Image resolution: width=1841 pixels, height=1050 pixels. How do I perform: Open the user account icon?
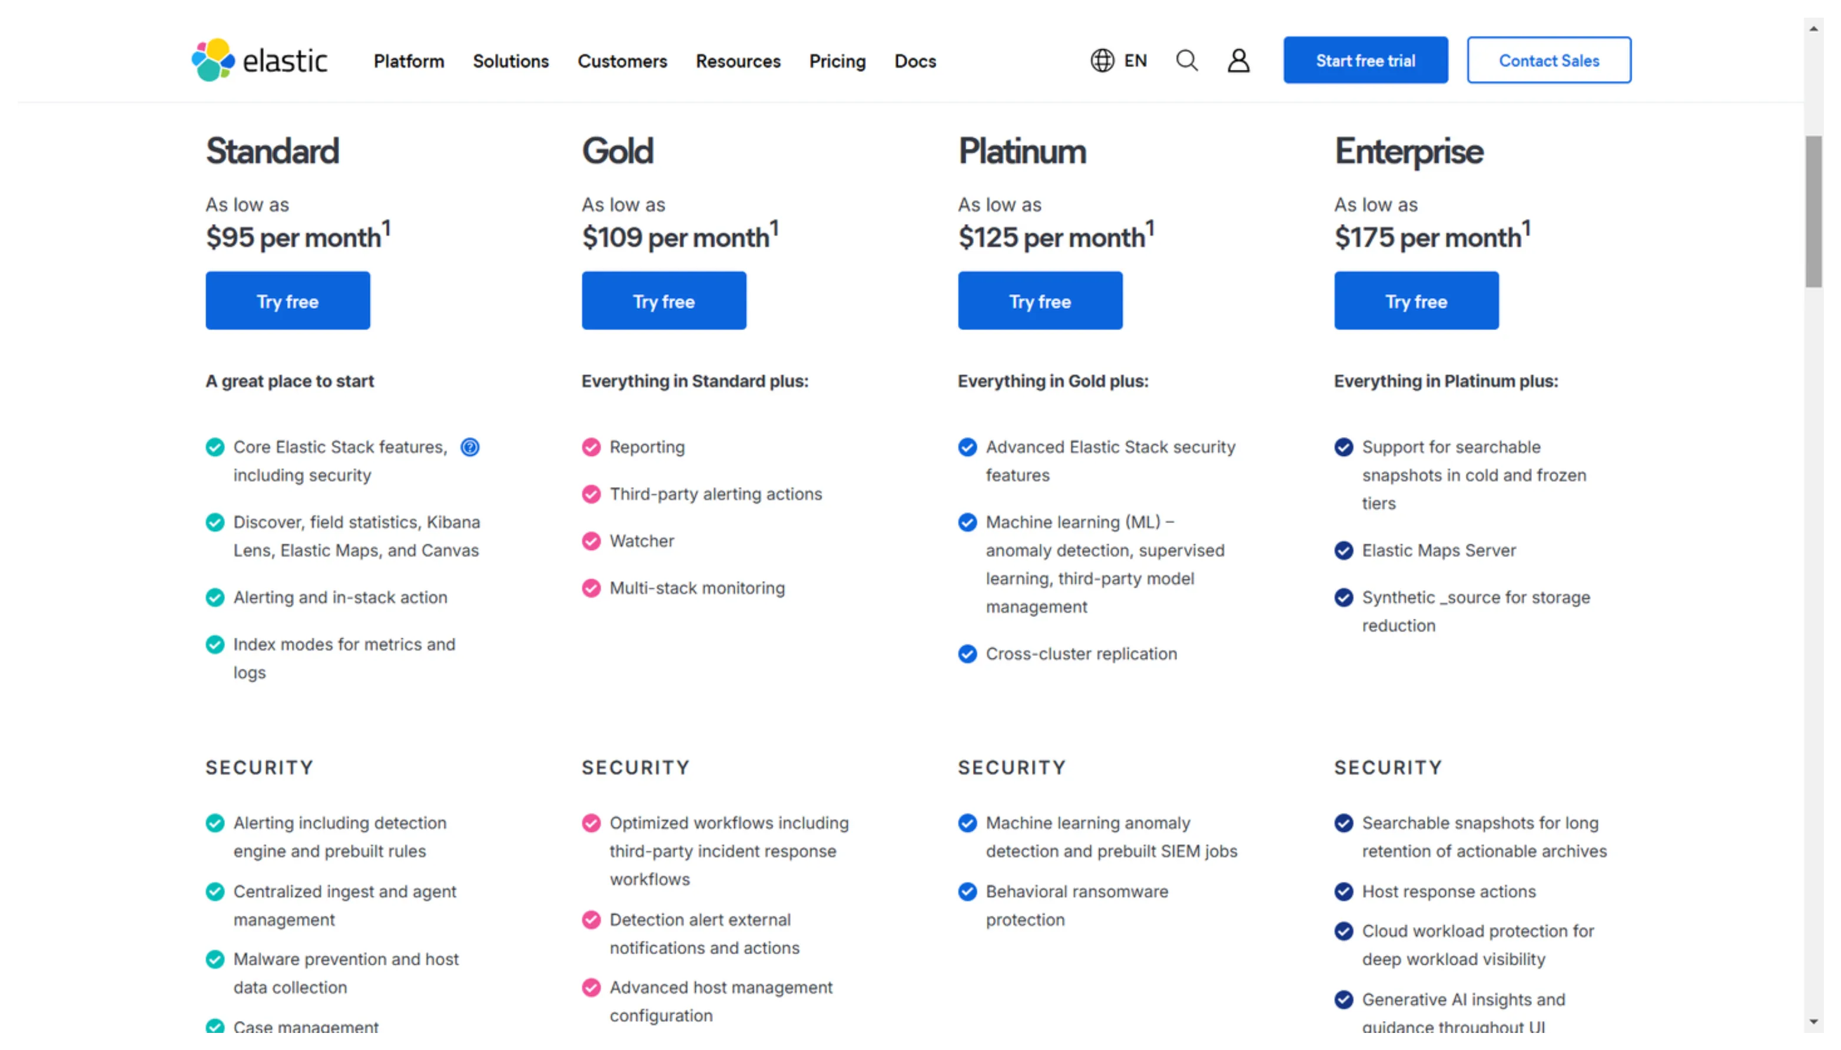[x=1238, y=61]
